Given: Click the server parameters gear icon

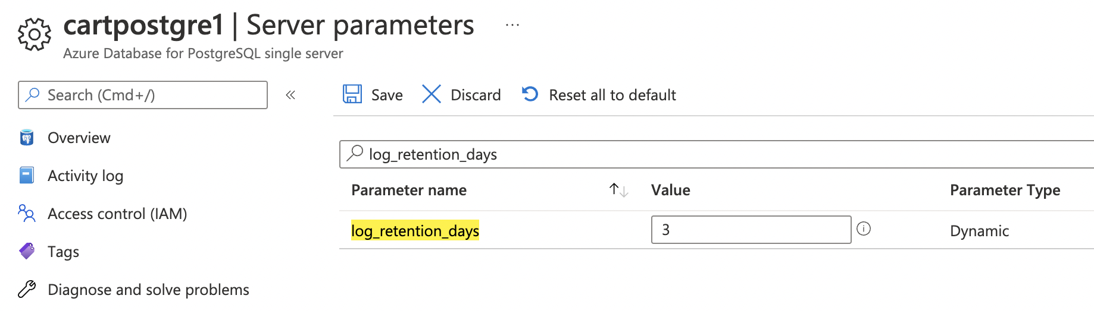Looking at the screenshot, I should [x=35, y=34].
